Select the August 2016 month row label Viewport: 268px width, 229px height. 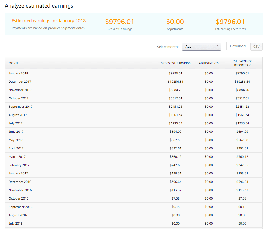(x=18, y=215)
